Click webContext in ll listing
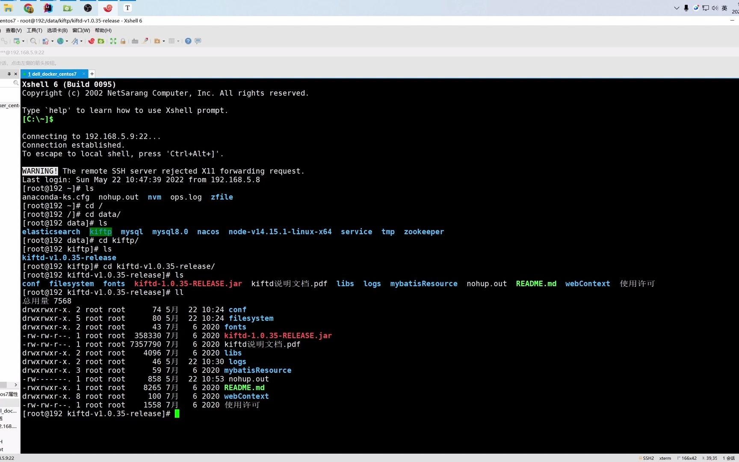Viewport: 739px width, 462px height. pos(246,397)
